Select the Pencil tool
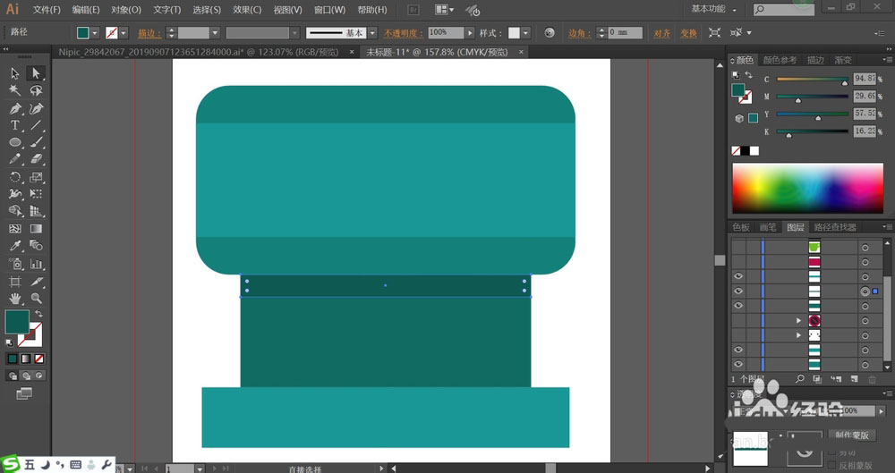This screenshot has height=473, width=895. point(15,159)
